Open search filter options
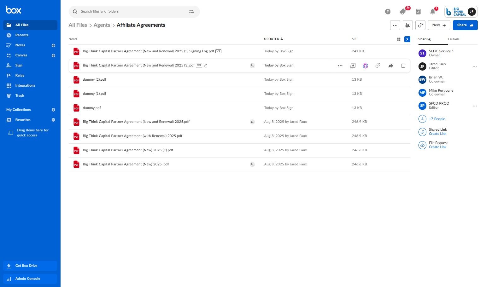This screenshot has width=486, height=287. pyautogui.click(x=192, y=12)
